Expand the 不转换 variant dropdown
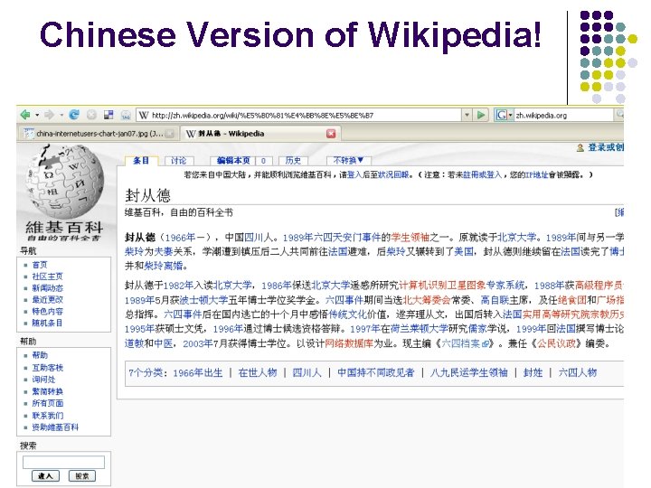Viewport: 651px width, 488px height. point(348,160)
